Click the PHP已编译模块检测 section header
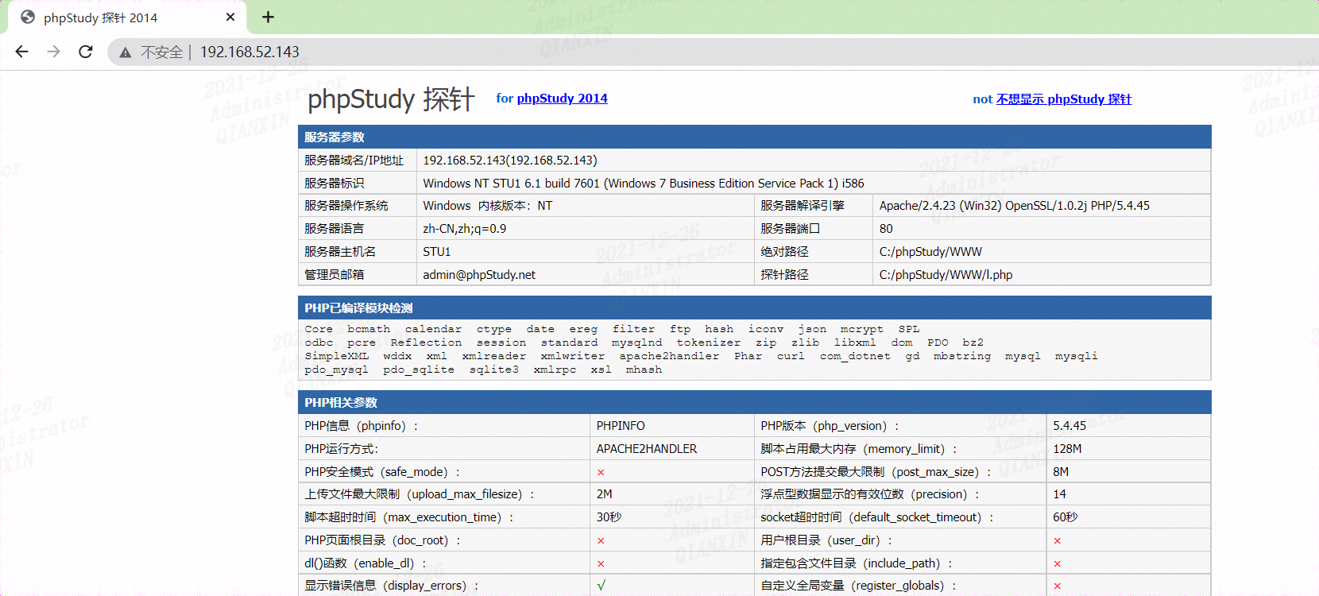The width and height of the screenshot is (1319, 596). (x=755, y=308)
